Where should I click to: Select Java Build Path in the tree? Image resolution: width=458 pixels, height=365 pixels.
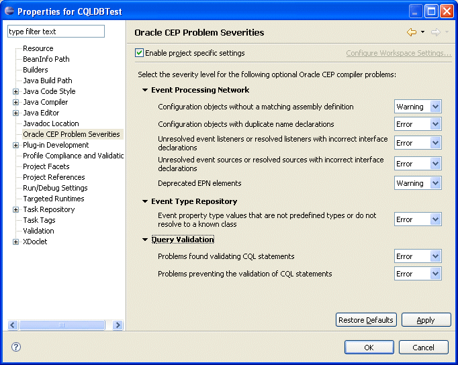[x=47, y=81]
